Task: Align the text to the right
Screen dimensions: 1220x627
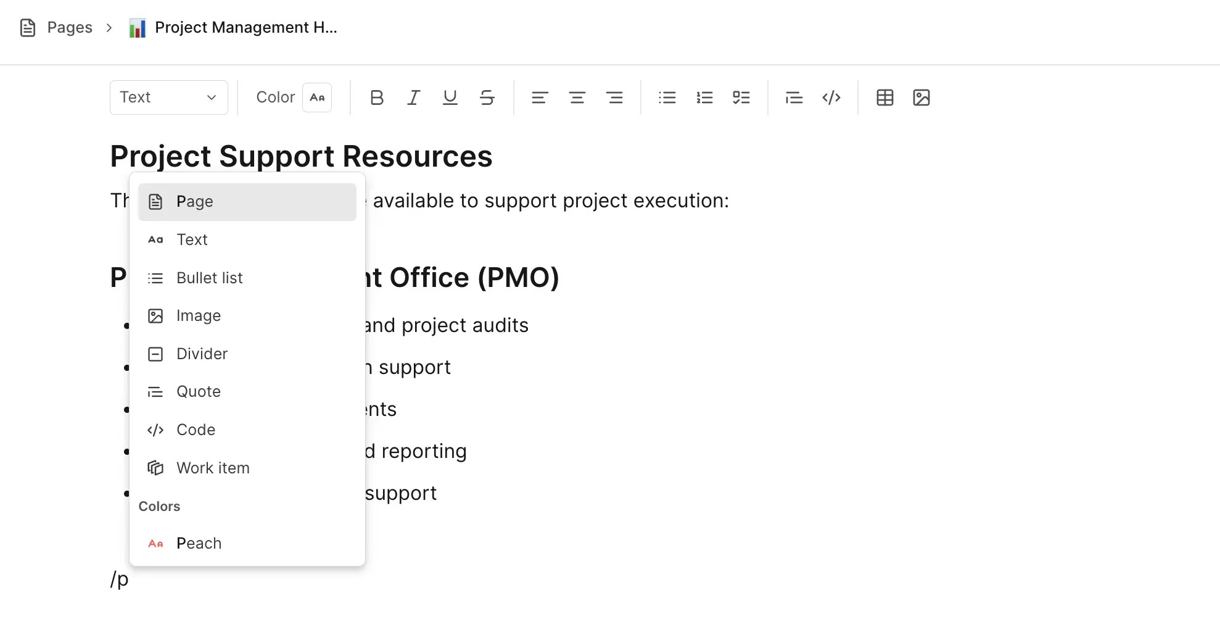Action: [615, 97]
